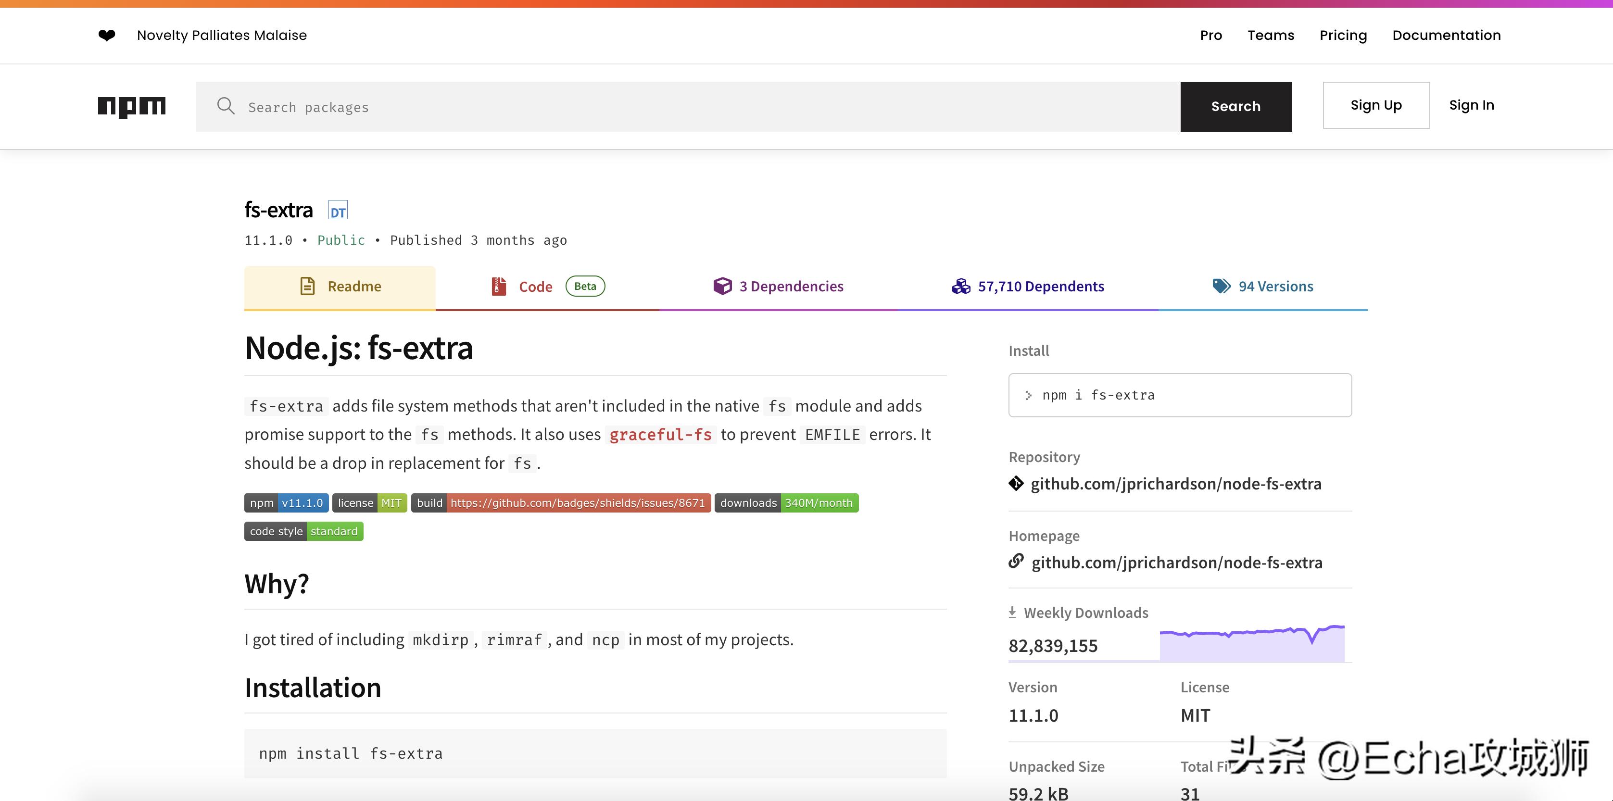Click the npm v11.1.0 version badge
1613x801 pixels.
coord(286,503)
